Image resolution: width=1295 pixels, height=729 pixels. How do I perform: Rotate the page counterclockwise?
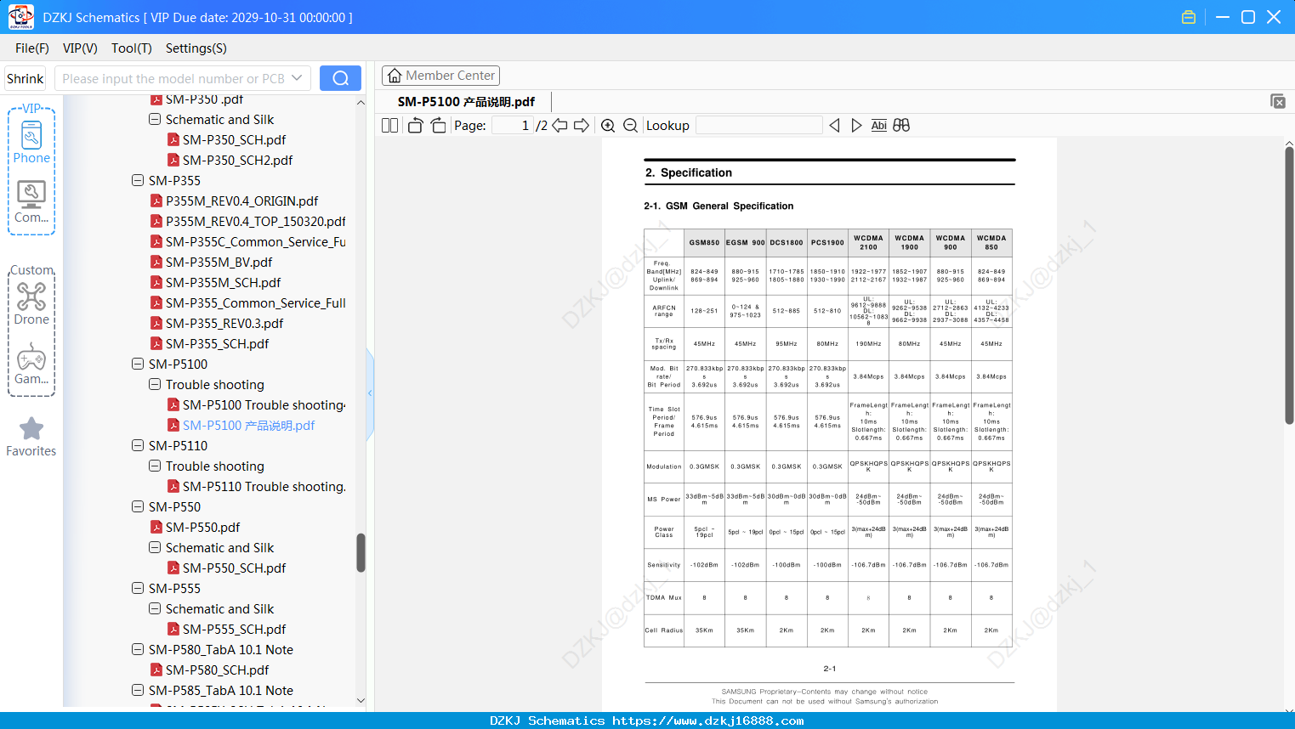[416, 126]
